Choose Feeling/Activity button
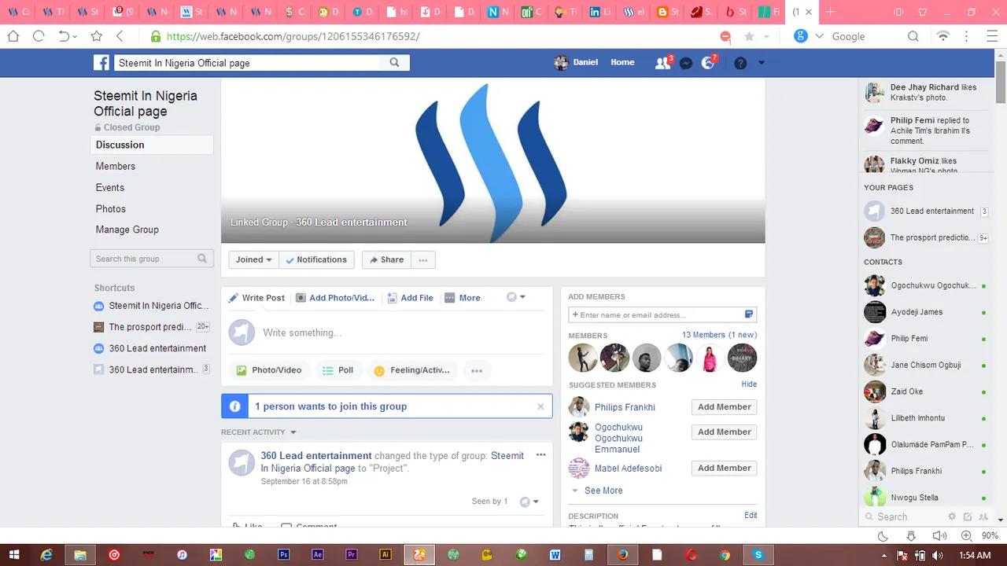 tap(412, 370)
